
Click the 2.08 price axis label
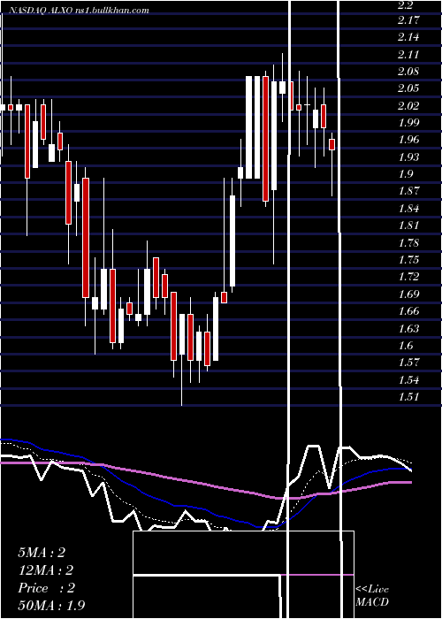(408, 72)
